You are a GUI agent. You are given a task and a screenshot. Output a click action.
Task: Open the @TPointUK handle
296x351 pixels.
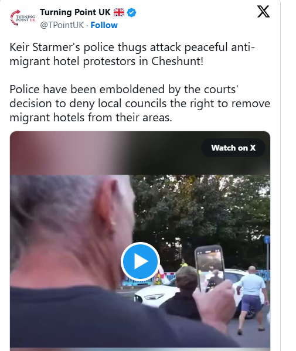[62, 25]
